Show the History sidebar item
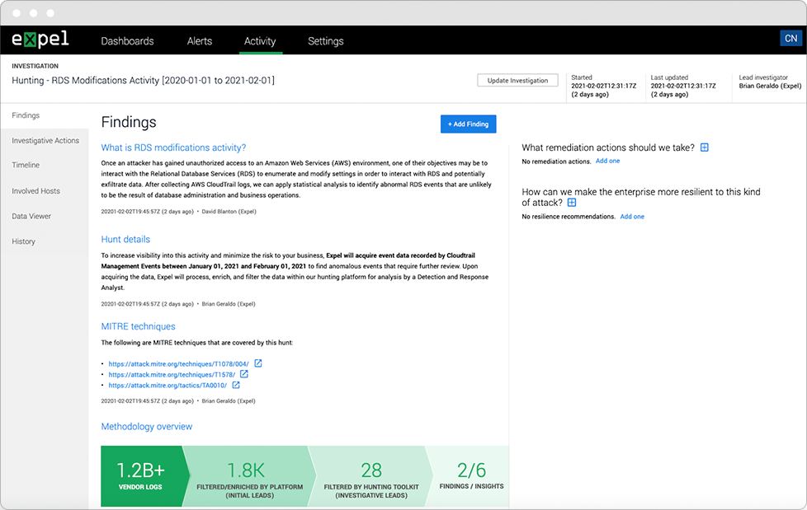 click(x=24, y=241)
